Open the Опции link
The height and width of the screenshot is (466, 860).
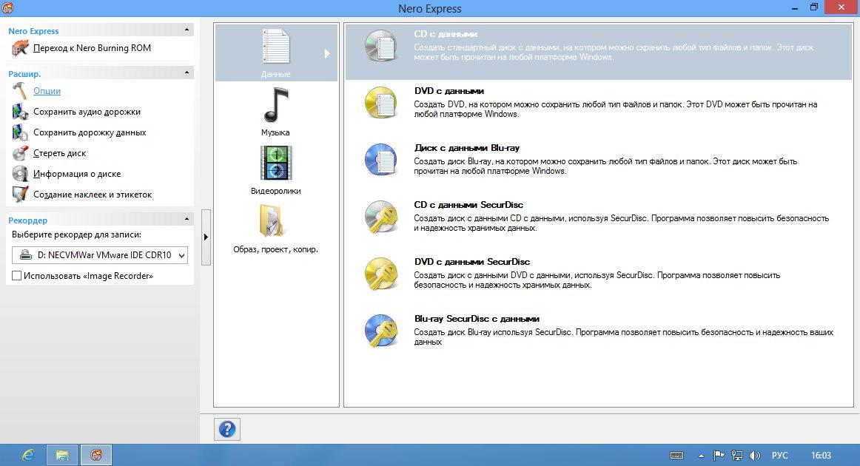[x=47, y=91]
